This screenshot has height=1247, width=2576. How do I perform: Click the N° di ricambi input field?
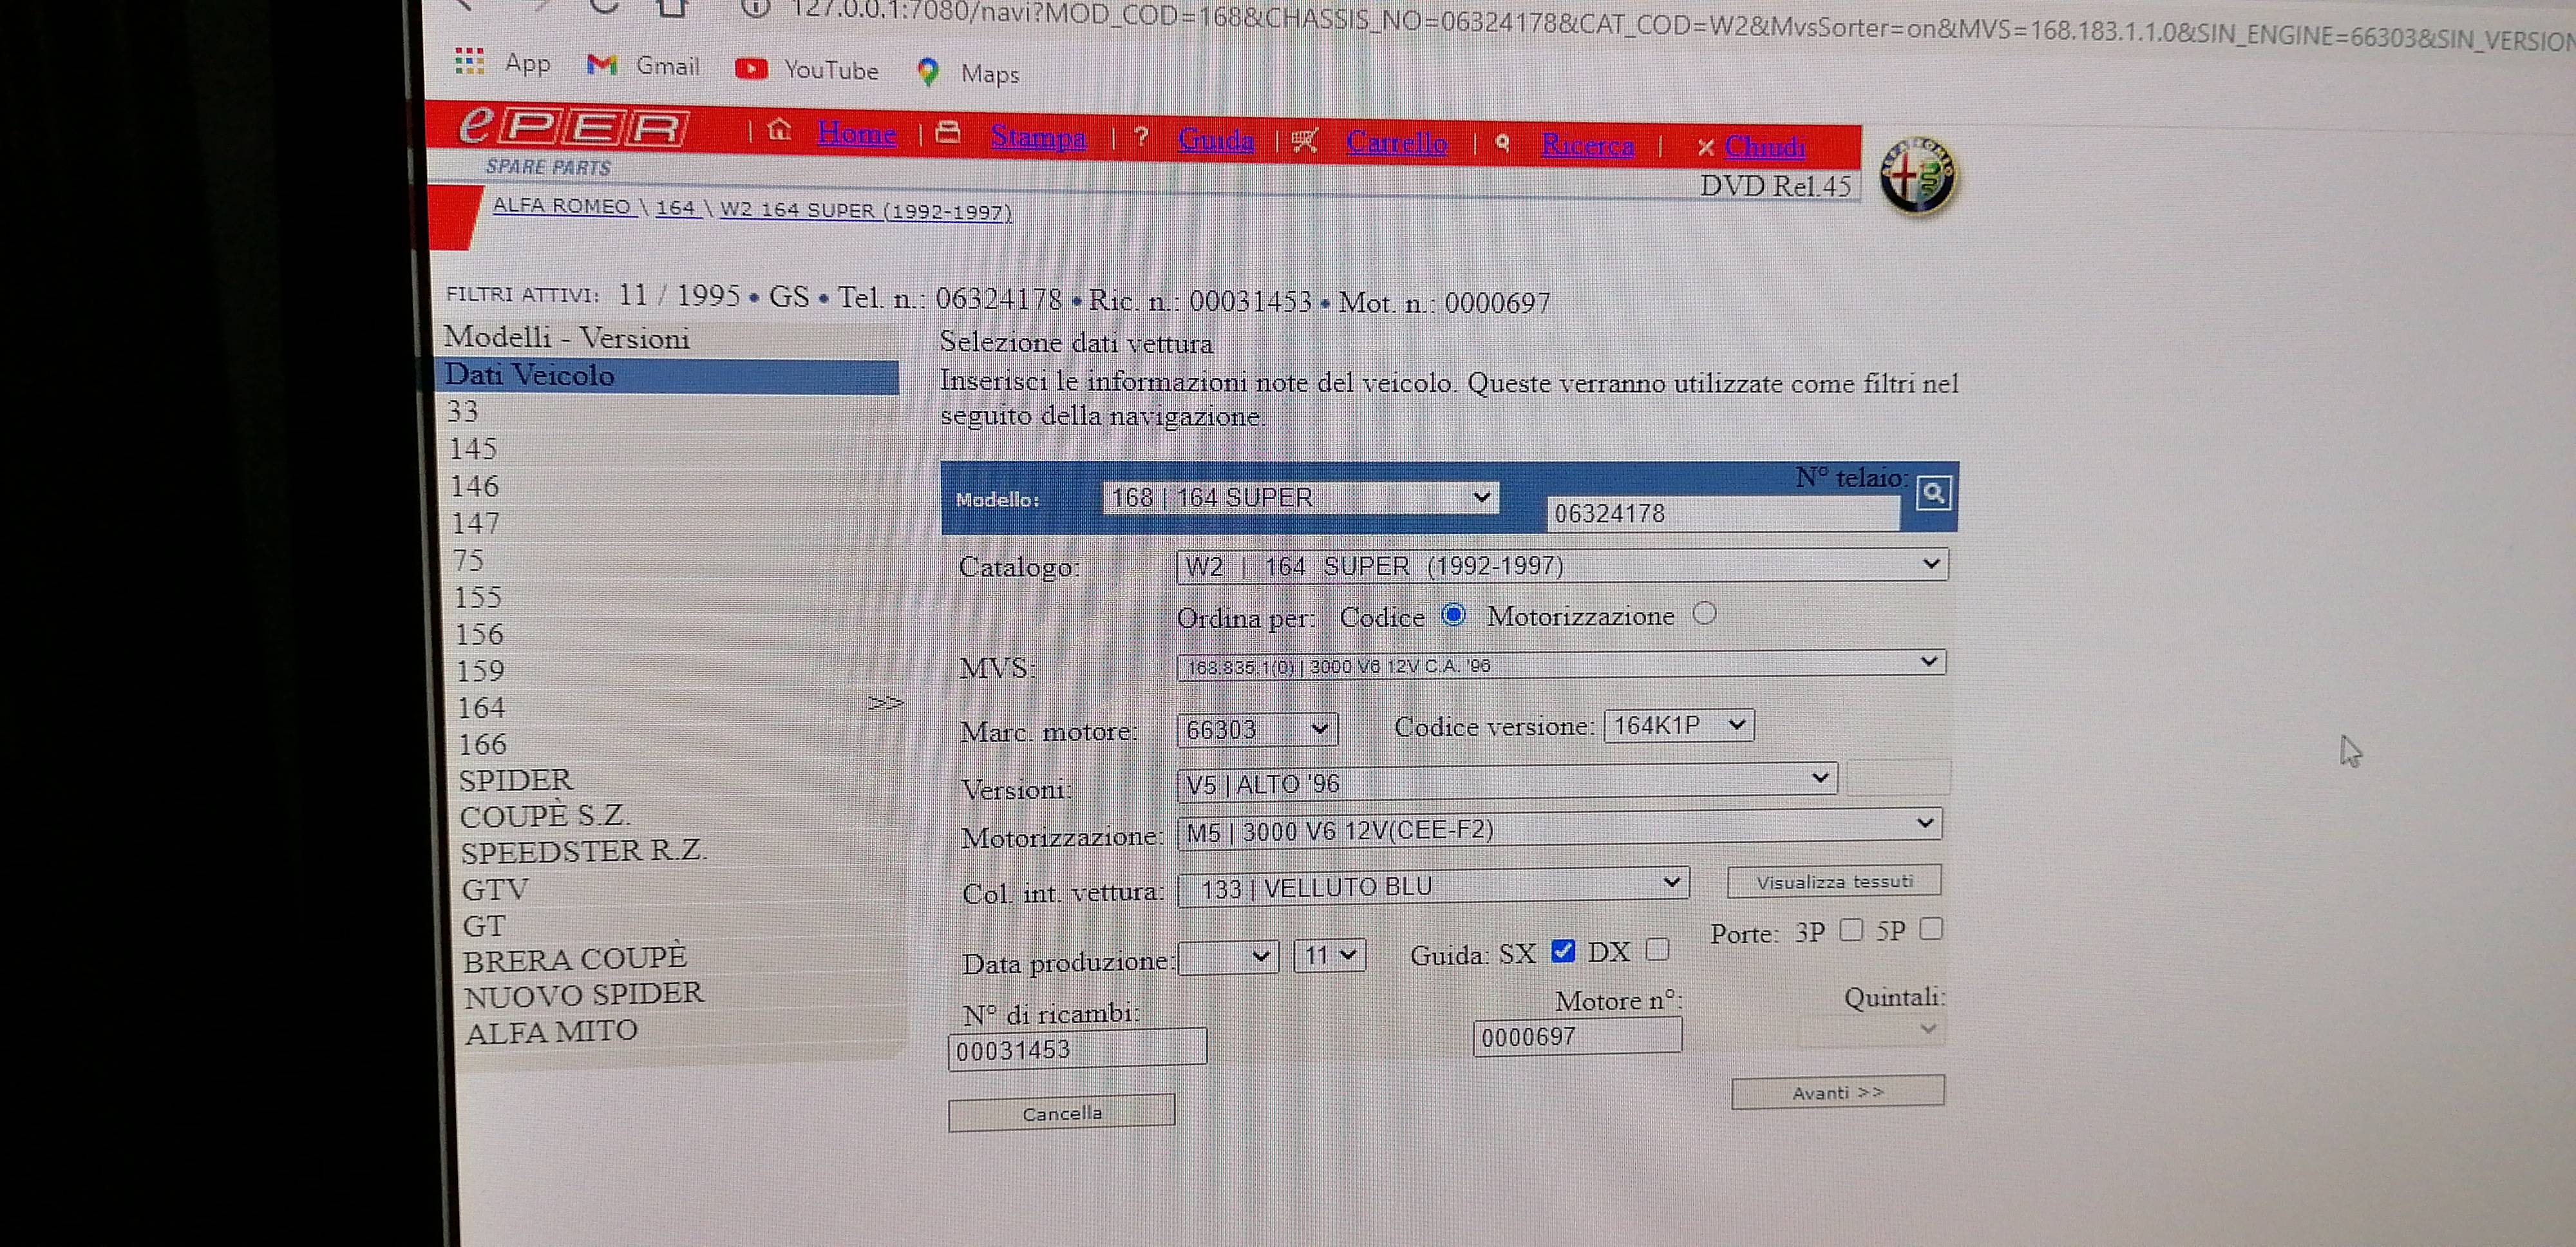click(1077, 1049)
